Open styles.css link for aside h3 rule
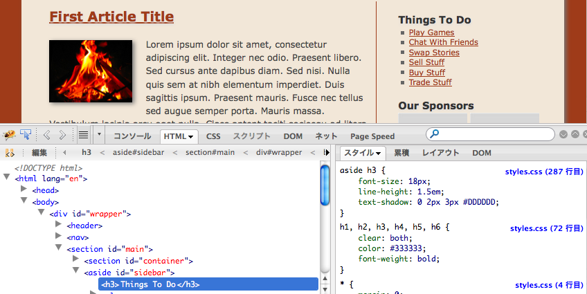Image resolution: width=587 pixels, height=294 pixels. click(544, 171)
